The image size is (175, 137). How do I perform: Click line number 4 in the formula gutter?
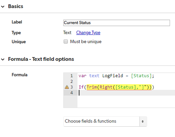pyautogui.click(x=71, y=93)
